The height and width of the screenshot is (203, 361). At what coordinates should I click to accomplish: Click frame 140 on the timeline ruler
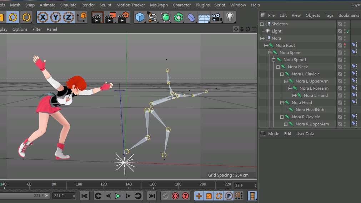click(x=128, y=184)
